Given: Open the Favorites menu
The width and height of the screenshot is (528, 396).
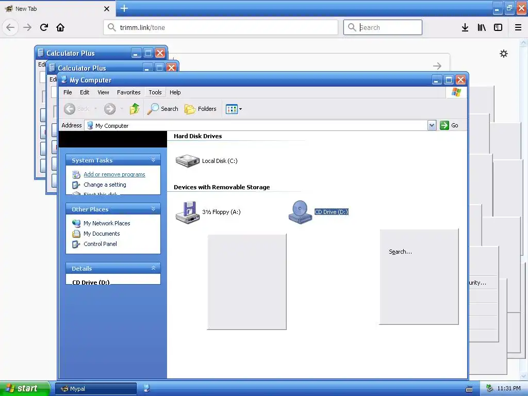Looking at the screenshot, I should pos(128,92).
